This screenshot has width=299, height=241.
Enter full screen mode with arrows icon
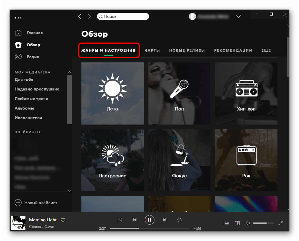(280, 223)
